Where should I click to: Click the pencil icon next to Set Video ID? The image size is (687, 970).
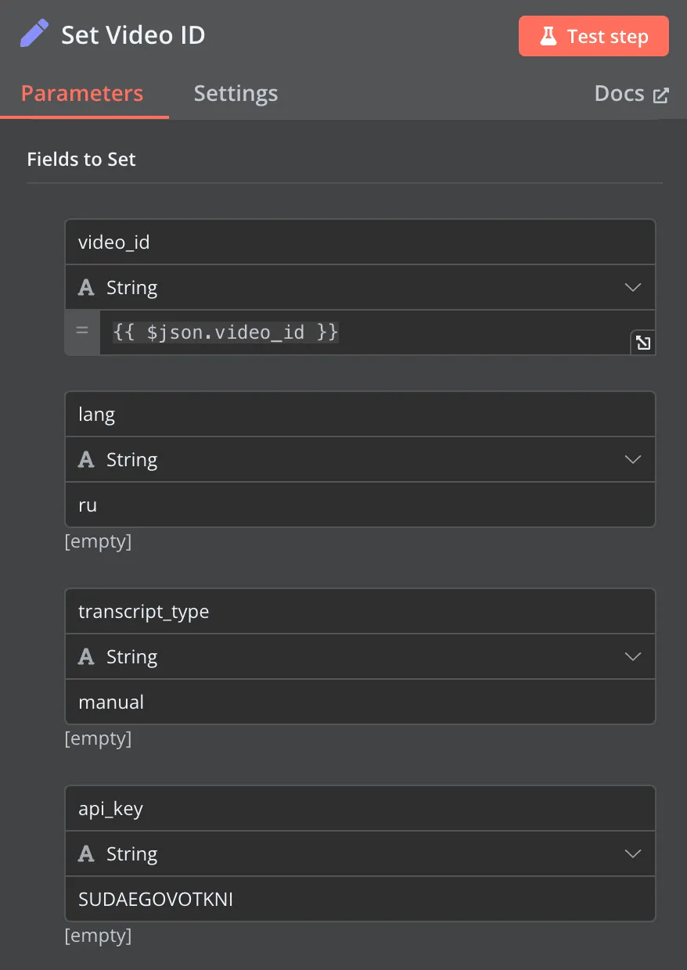[31, 34]
